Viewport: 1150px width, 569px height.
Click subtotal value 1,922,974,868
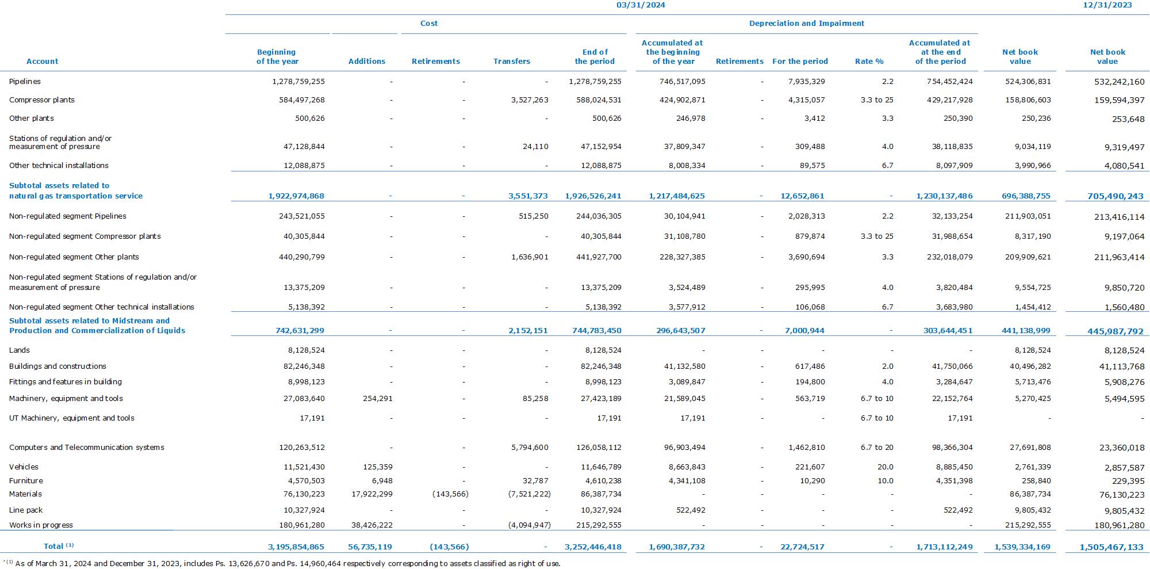(x=296, y=196)
